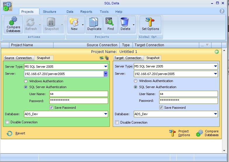229x162 pixels.
Task: Click the New project icon
Action: 74,24
